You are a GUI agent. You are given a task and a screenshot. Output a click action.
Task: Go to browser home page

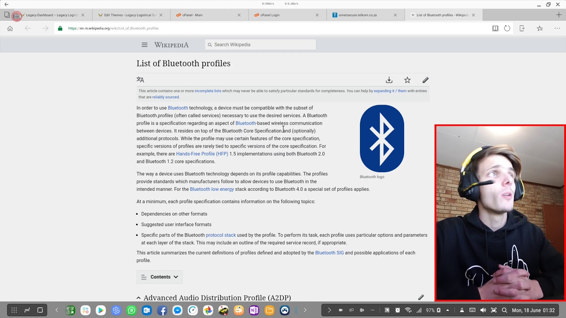point(10,28)
